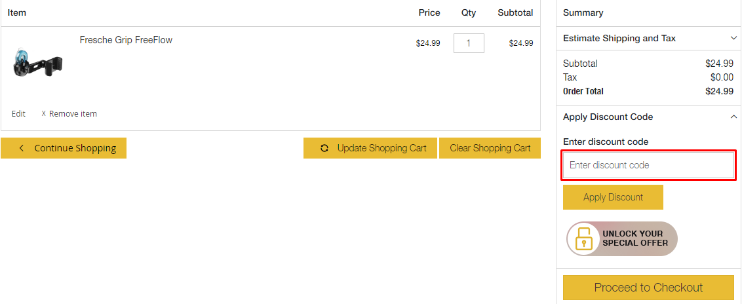This screenshot has height=304, width=742.
Task: Click the Order Total label
Action: 583,91
